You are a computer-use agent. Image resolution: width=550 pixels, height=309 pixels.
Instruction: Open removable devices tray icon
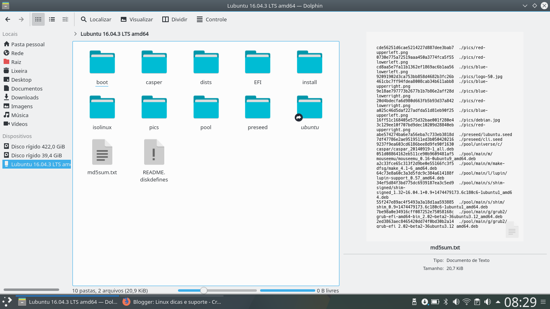point(414,302)
